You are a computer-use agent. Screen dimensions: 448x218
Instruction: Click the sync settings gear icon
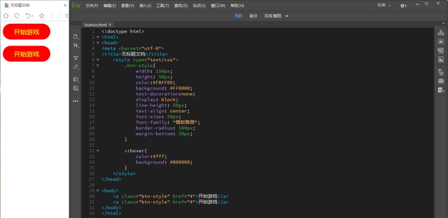pos(403,5)
